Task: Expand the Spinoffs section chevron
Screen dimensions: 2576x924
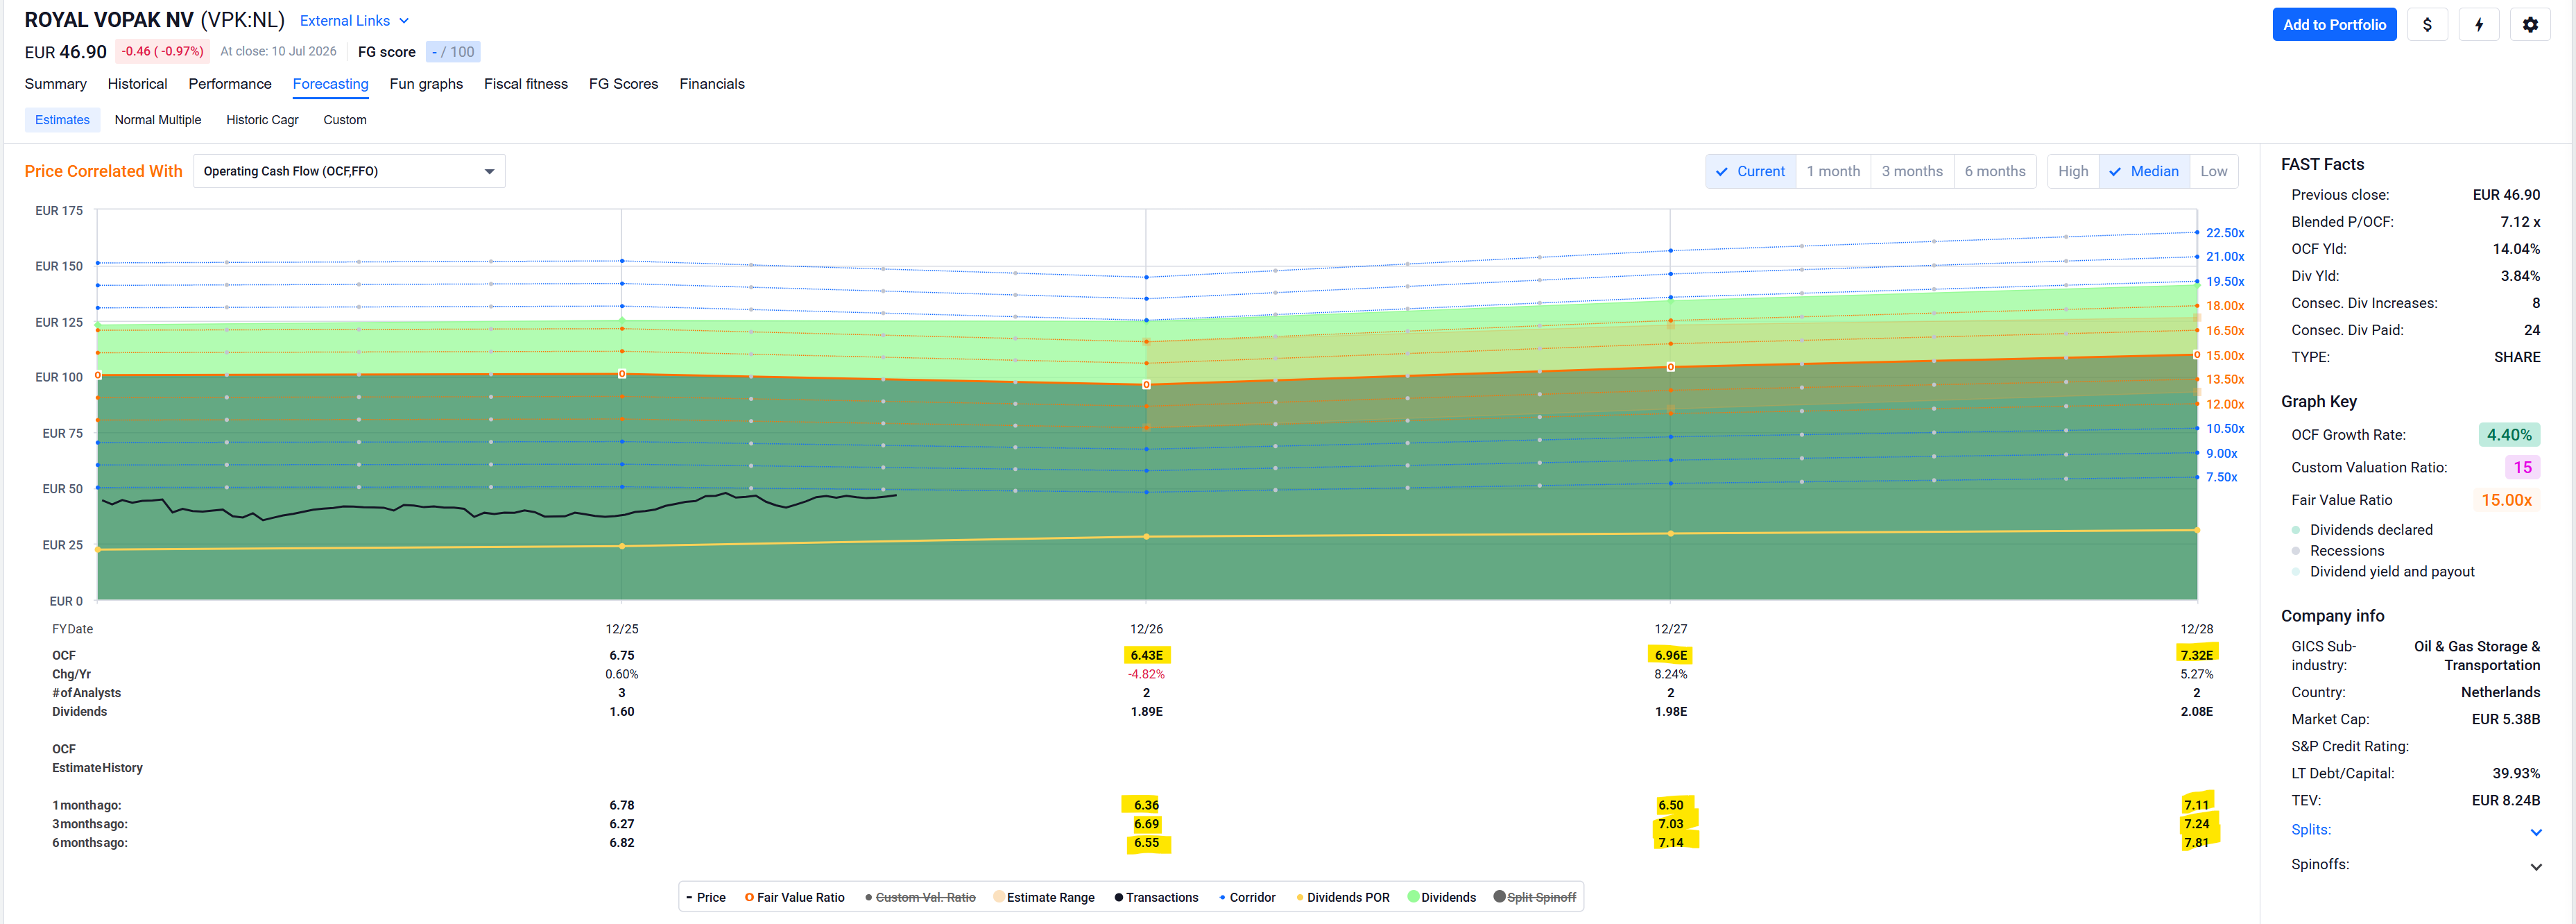Action: tap(2536, 866)
